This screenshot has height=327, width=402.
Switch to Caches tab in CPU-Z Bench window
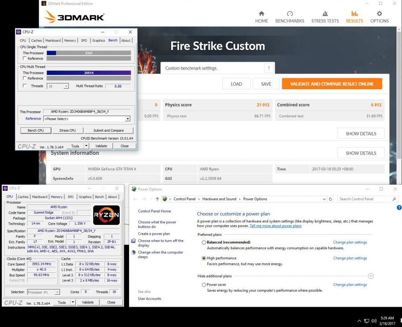[x=37, y=40]
